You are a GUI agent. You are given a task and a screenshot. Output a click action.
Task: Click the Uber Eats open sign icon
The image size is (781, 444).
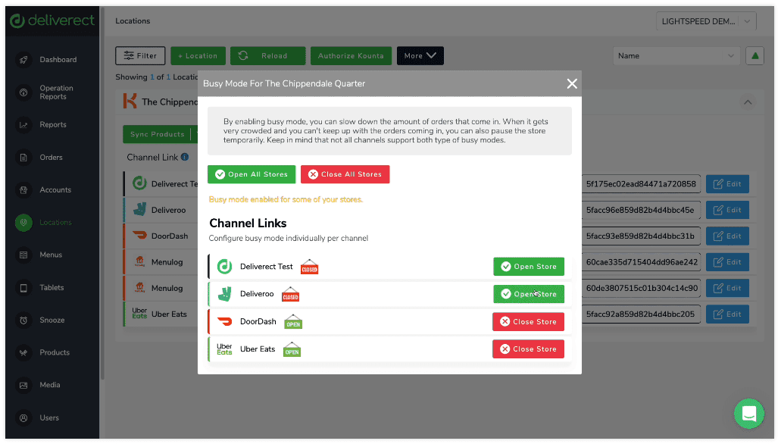292,350
